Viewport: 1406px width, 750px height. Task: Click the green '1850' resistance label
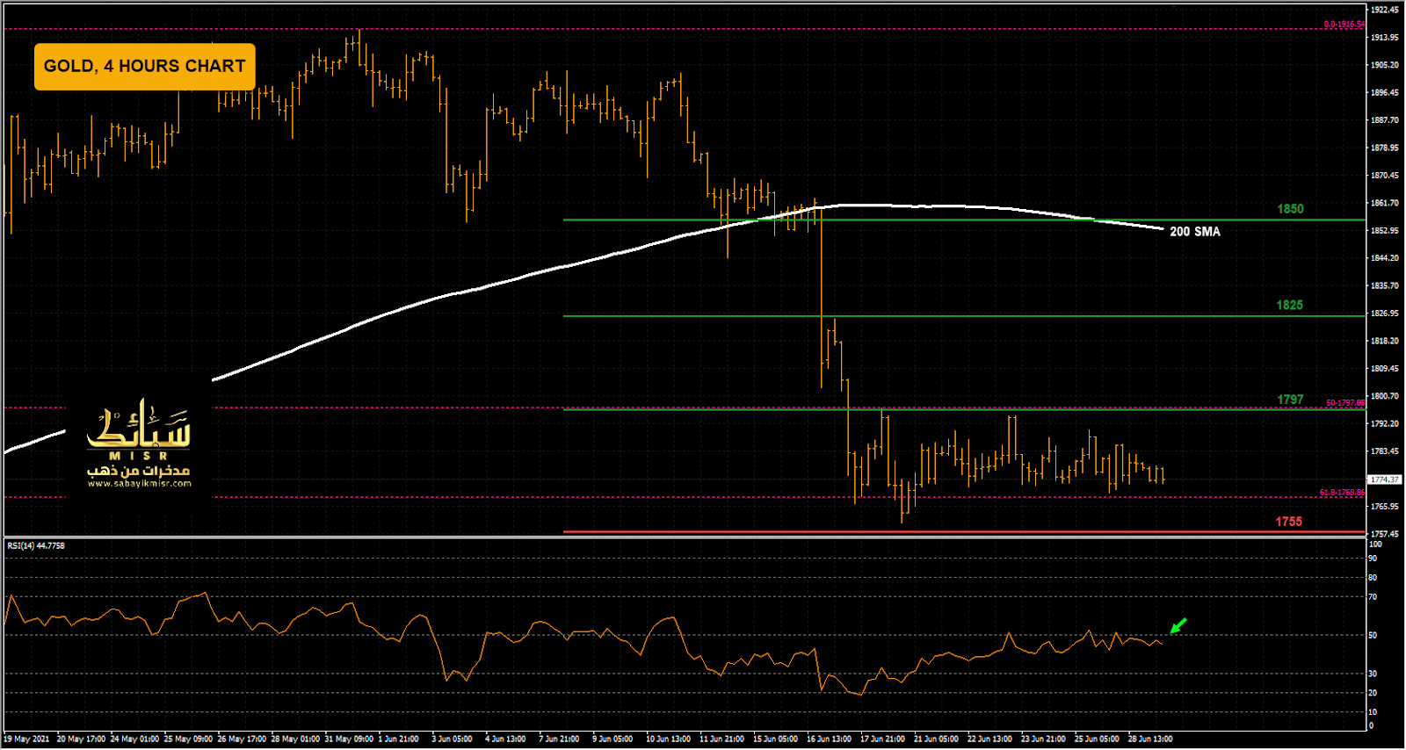point(1290,209)
